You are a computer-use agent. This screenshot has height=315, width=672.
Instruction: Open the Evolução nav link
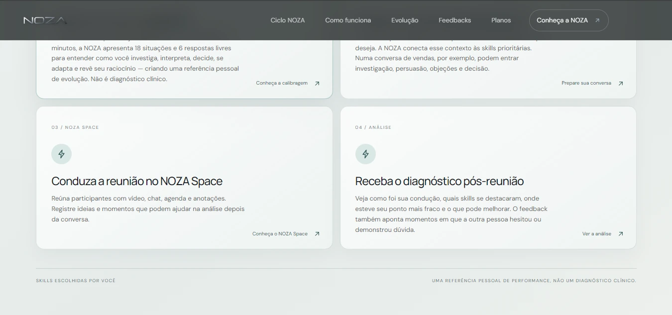point(405,20)
